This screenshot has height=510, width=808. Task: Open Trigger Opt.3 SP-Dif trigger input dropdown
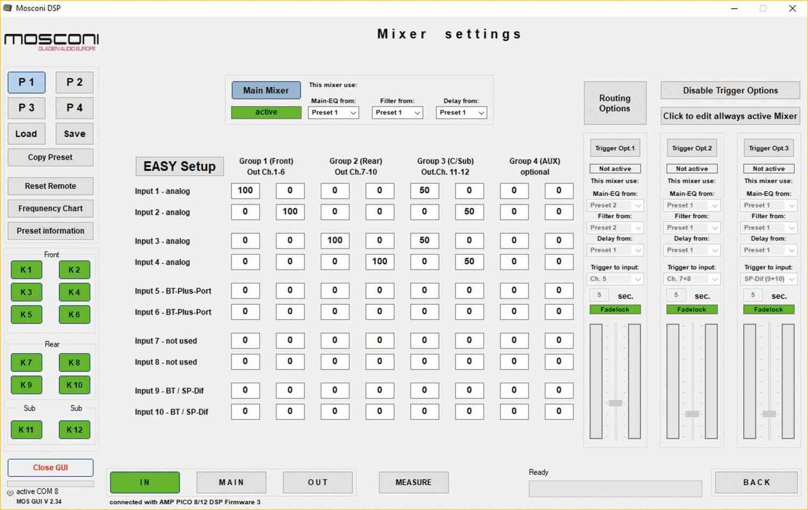[x=769, y=279]
